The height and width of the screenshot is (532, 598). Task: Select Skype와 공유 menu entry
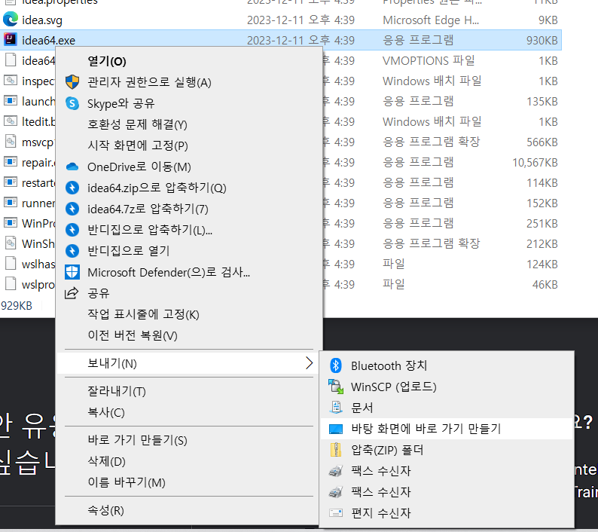pyautogui.click(x=121, y=103)
